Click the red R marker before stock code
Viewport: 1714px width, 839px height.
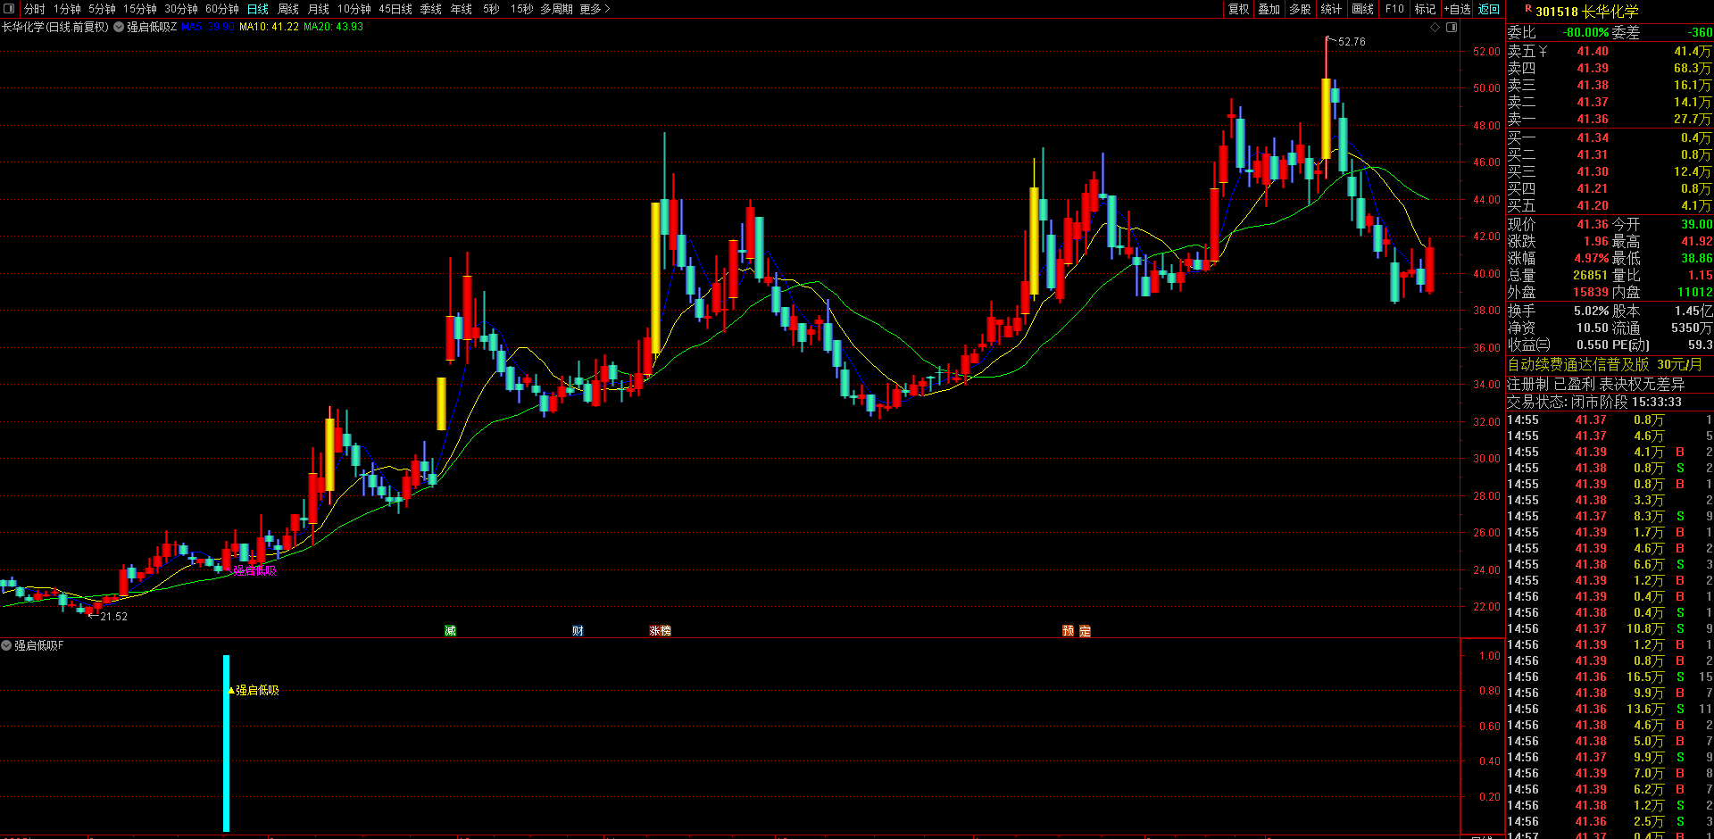1528,9
